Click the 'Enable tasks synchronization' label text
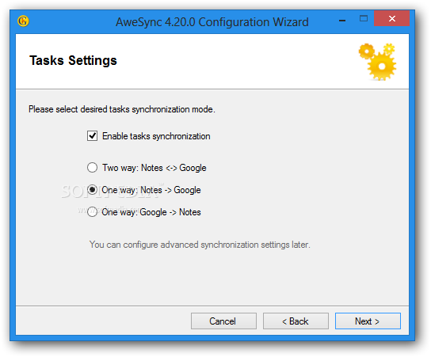 (x=156, y=136)
